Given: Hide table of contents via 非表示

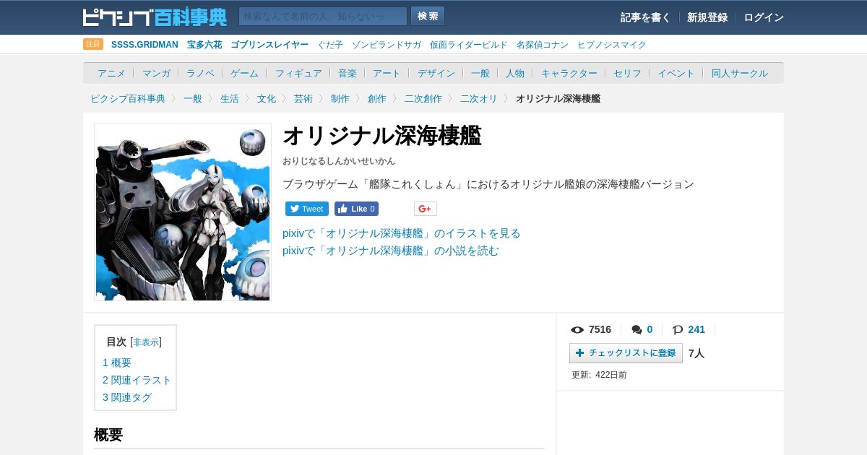Looking at the screenshot, I should click(147, 342).
